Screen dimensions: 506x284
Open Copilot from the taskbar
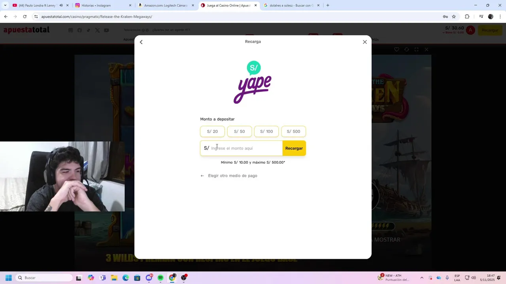coord(91,278)
